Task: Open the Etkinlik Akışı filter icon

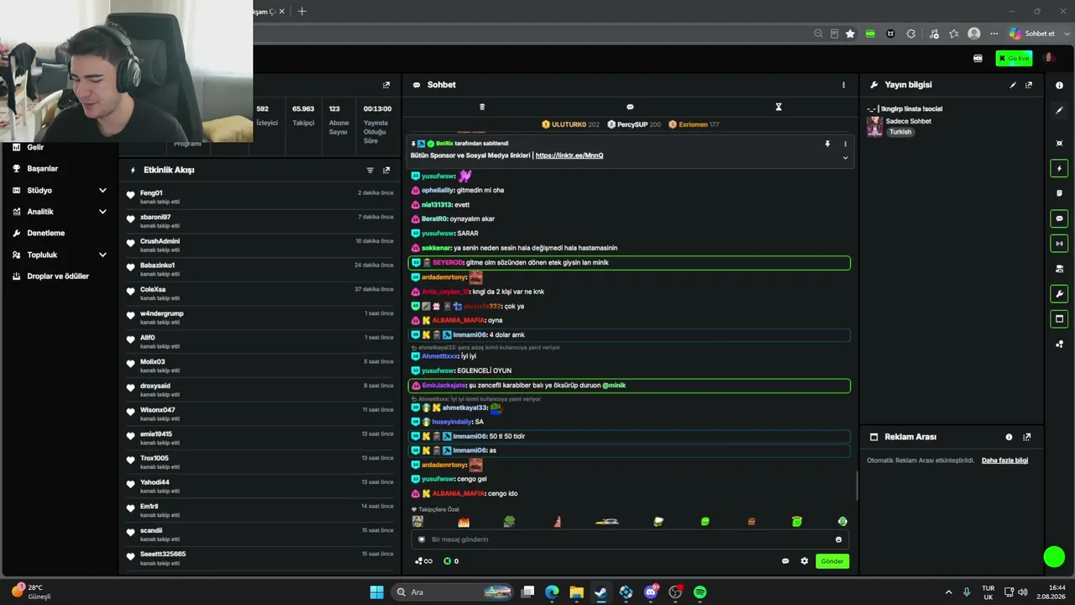Action: click(370, 170)
